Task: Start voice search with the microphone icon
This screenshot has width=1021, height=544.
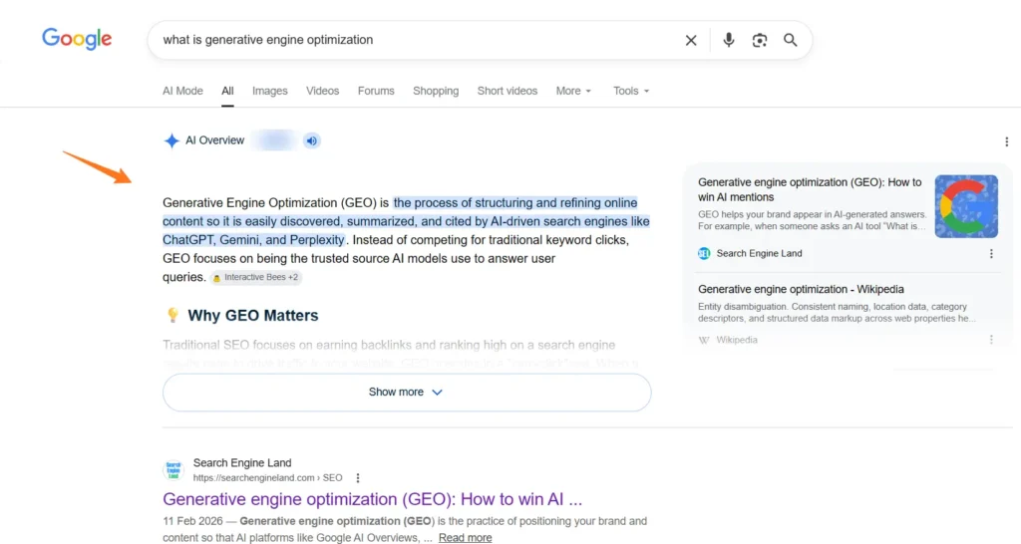Action: point(729,40)
